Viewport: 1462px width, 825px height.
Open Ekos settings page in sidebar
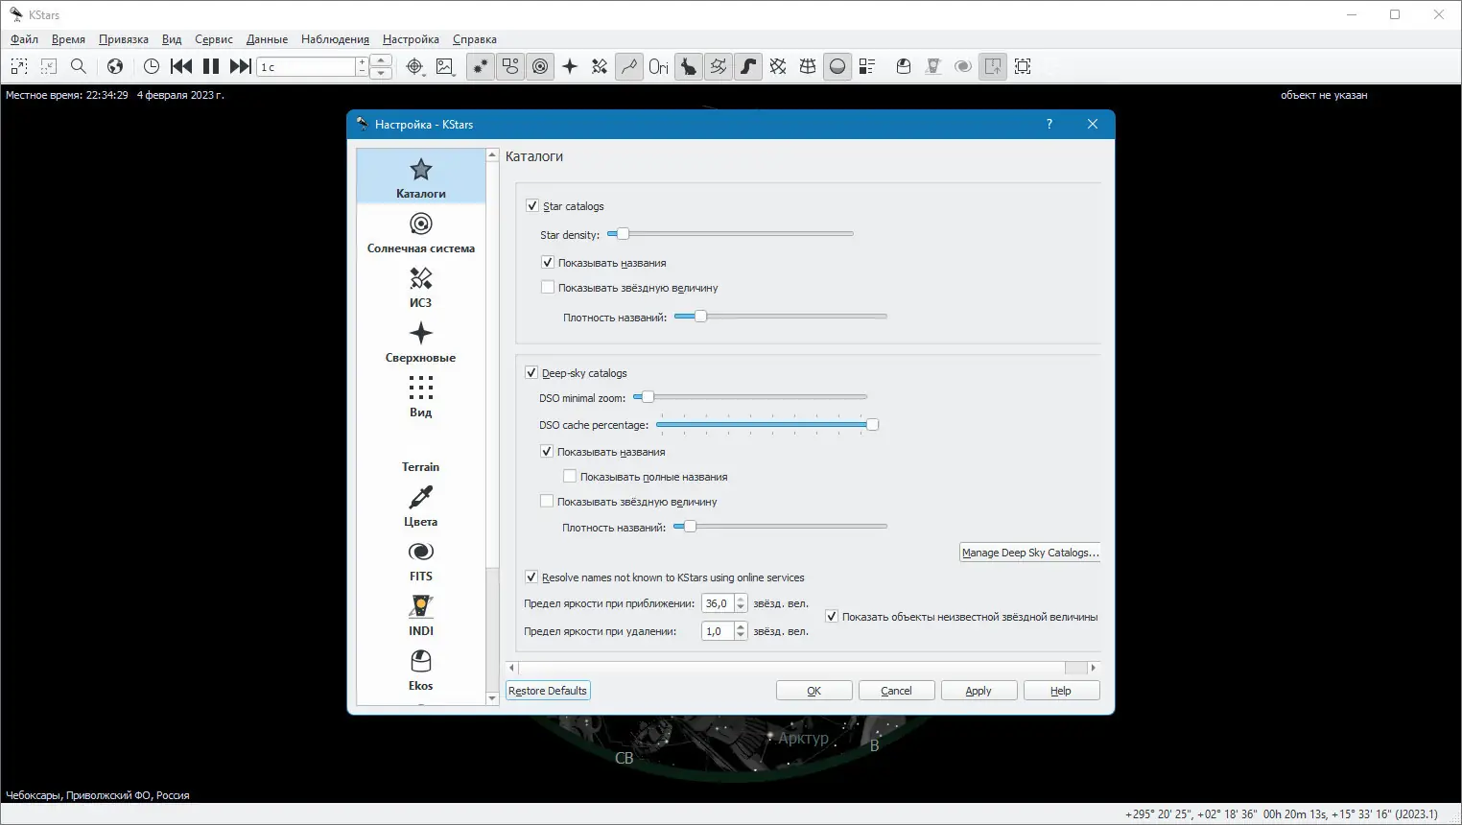pos(421,670)
